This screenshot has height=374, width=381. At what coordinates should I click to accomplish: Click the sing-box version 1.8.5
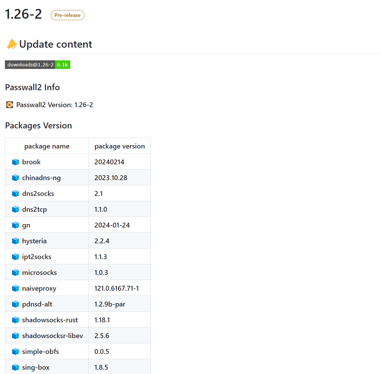[x=101, y=367]
